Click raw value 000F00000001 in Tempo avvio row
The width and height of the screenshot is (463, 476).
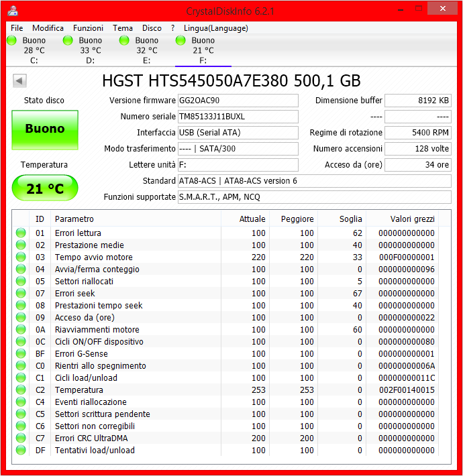coord(407,257)
